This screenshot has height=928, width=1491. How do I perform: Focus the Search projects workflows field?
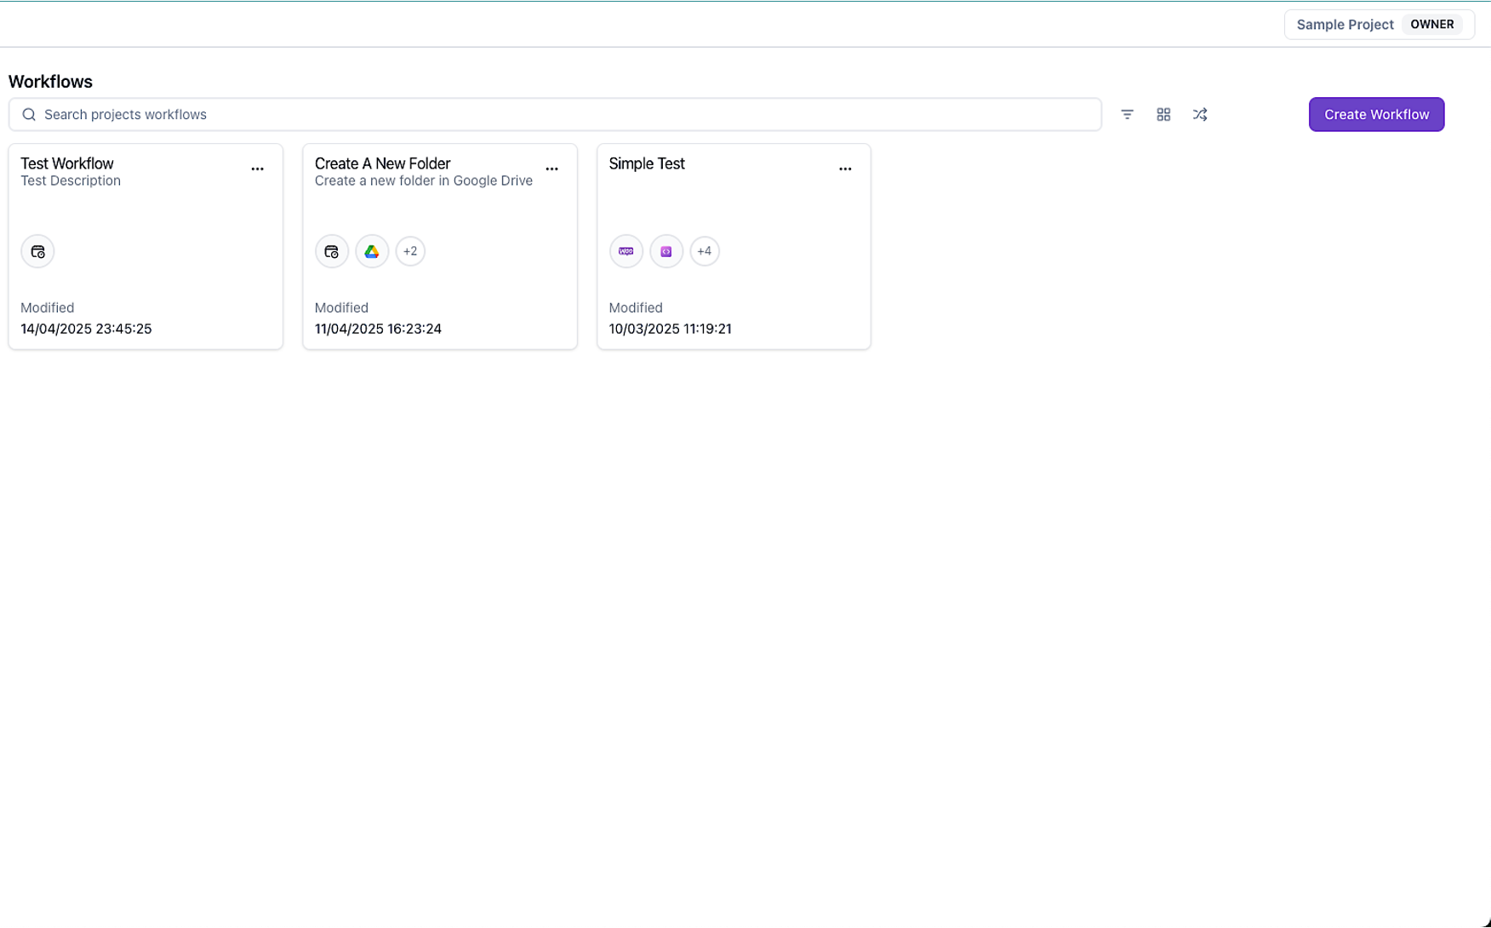(562, 114)
